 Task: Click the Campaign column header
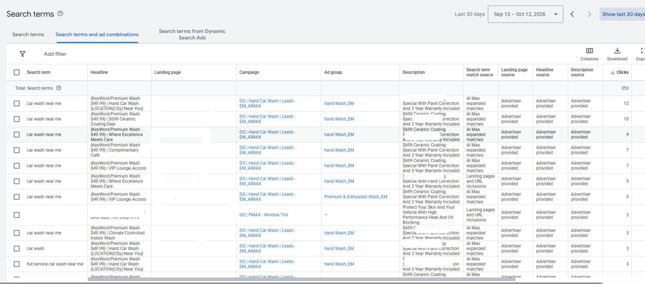coord(249,72)
